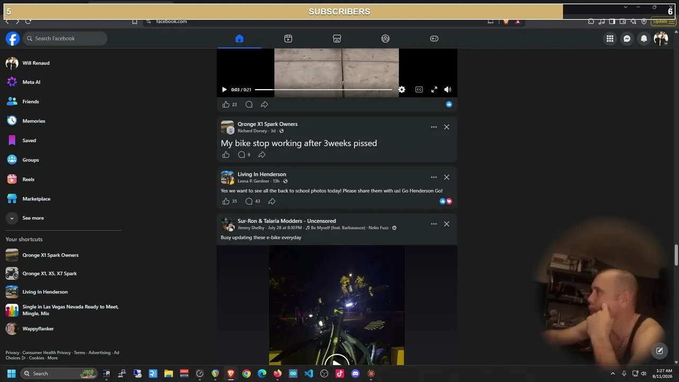Share the bike stop working post
This screenshot has height=382, width=679.
tap(262, 155)
